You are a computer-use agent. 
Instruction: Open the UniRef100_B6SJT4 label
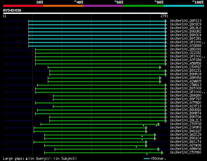click(186, 142)
